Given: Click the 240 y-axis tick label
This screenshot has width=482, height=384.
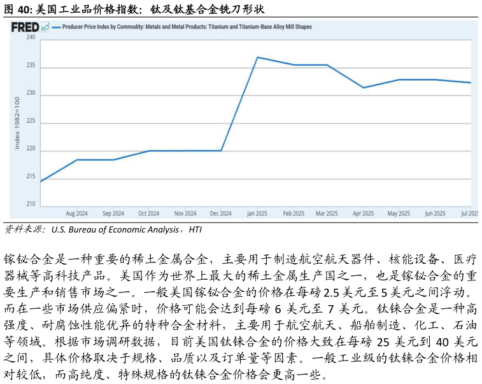Looking at the screenshot, I should coord(31,38).
